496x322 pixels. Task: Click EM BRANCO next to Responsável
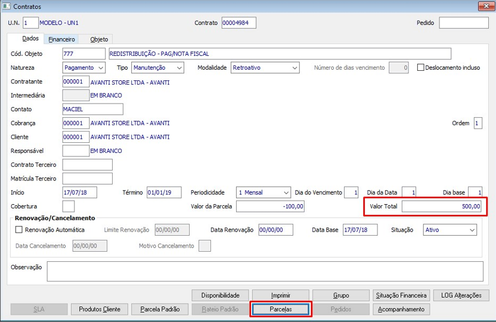pos(106,151)
